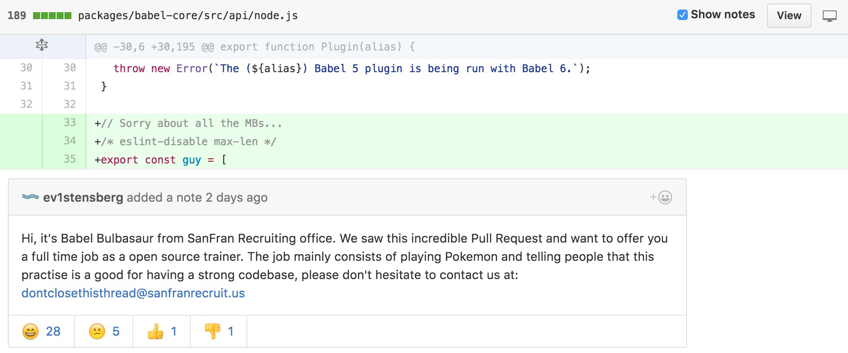
Task: Click the packages/babel-core/src/api/node.js file path
Action: 188,16
